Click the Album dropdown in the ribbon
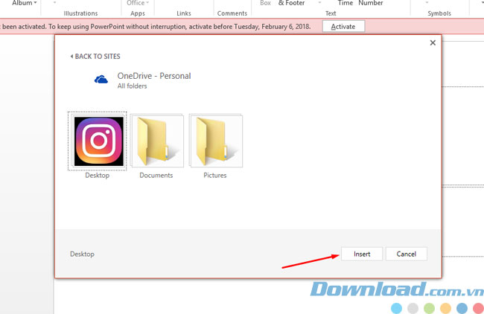The width and height of the screenshot is (484, 314). click(x=25, y=3)
